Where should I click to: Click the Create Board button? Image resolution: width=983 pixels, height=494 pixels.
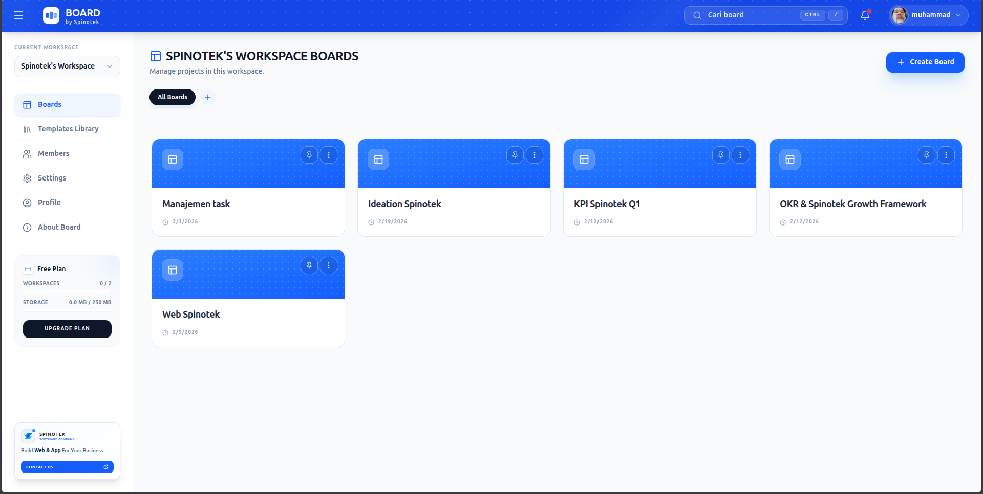point(925,62)
